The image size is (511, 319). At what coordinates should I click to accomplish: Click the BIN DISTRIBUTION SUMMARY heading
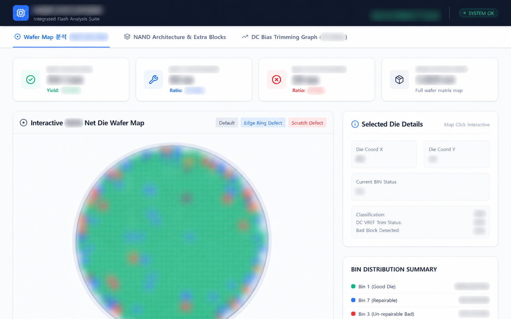pos(394,269)
